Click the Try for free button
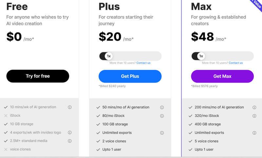 tap(38, 76)
